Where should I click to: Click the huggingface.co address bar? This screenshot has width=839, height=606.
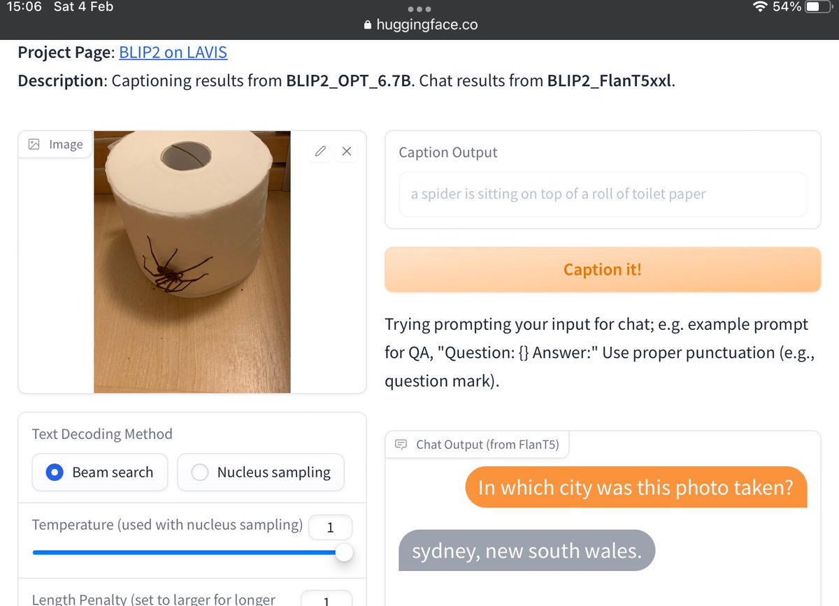coord(420,24)
